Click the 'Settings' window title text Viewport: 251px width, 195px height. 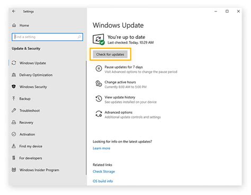pos(29,11)
